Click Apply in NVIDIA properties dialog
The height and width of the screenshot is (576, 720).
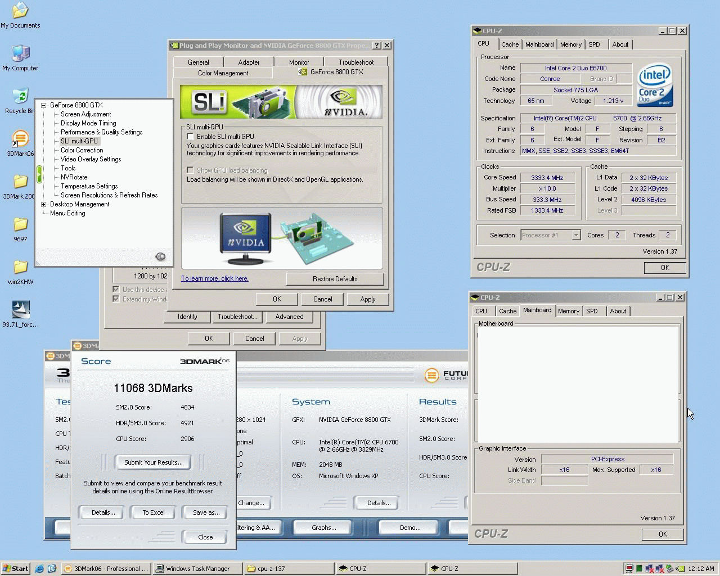[368, 299]
